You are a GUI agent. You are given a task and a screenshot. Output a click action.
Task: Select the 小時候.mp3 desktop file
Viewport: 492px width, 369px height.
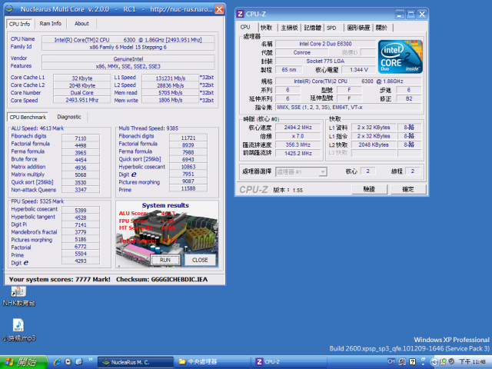point(18,330)
